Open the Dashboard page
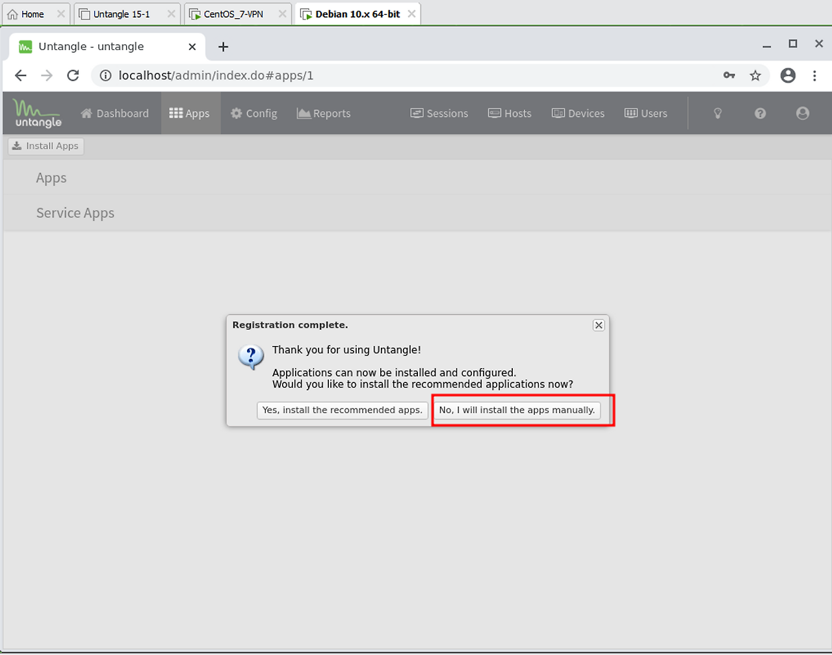This screenshot has width=832, height=655. [114, 113]
